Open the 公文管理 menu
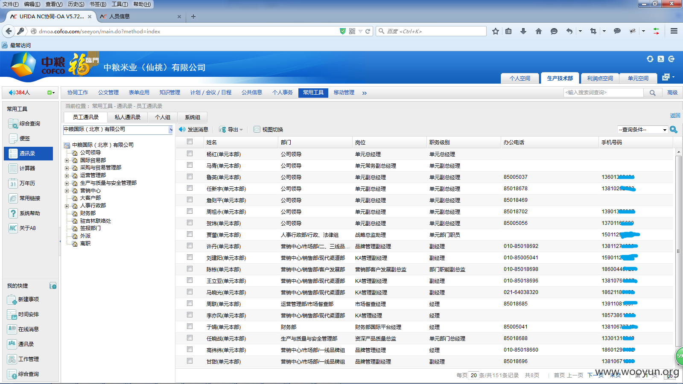The width and height of the screenshot is (683, 384). point(108,93)
